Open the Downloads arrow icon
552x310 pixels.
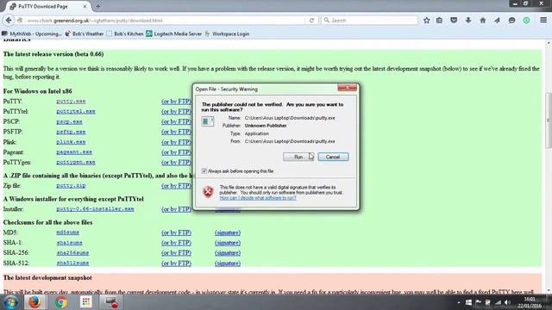[x=468, y=21]
